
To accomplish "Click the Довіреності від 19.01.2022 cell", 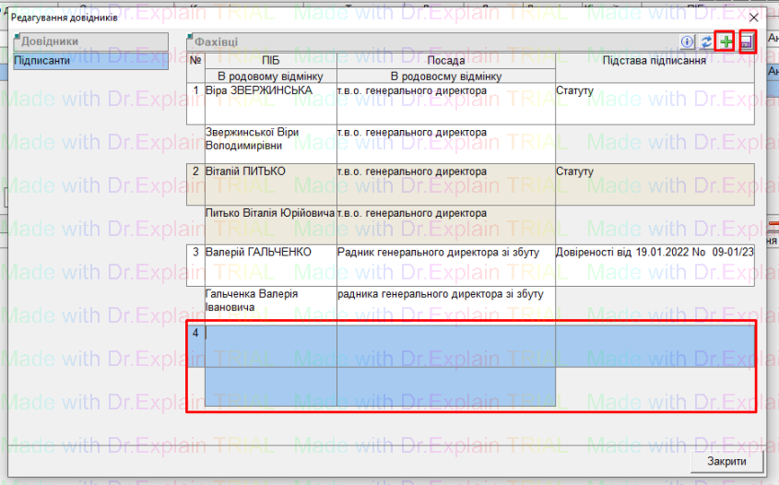I will coord(655,253).
